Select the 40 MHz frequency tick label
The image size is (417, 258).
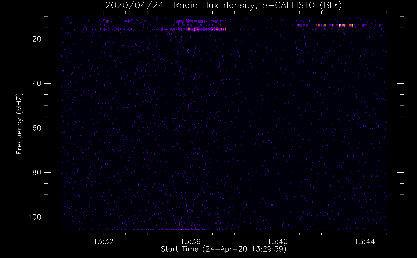click(37, 84)
